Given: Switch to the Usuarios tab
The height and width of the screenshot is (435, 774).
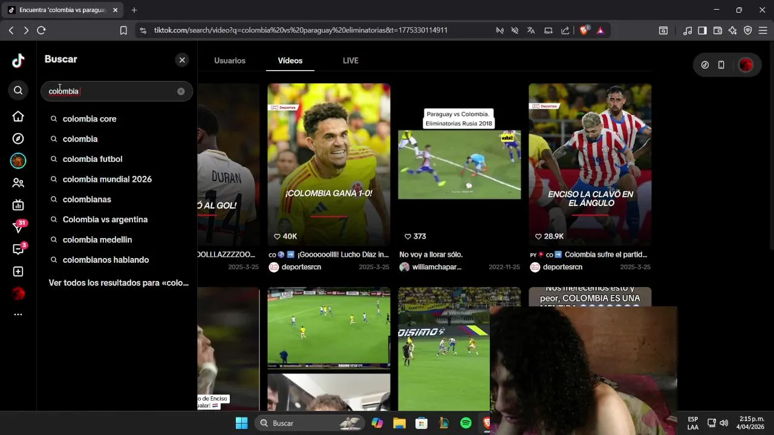Looking at the screenshot, I should click(x=230, y=60).
